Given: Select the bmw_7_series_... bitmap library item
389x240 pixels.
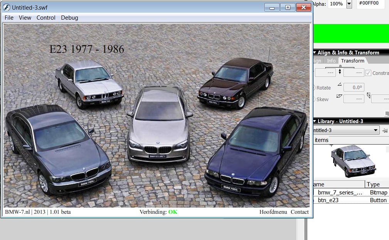Looking at the screenshot, I should click(339, 193).
